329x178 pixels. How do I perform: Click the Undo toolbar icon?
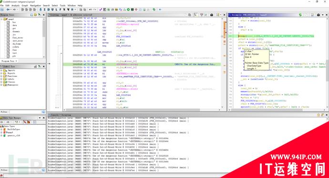click(x=91, y=9)
